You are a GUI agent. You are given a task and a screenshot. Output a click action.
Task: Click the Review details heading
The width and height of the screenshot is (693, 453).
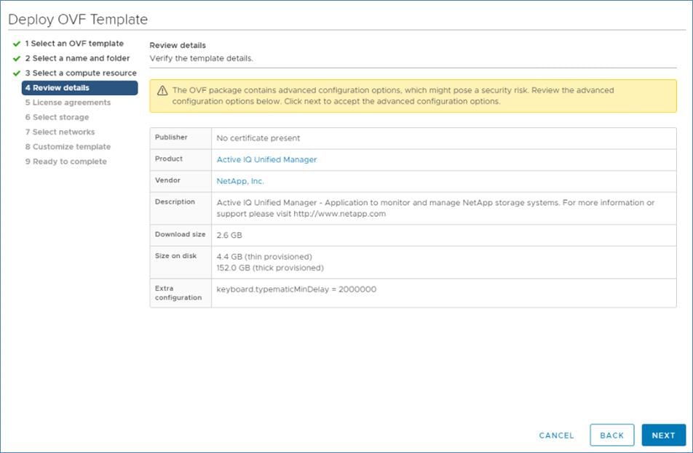(178, 46)
